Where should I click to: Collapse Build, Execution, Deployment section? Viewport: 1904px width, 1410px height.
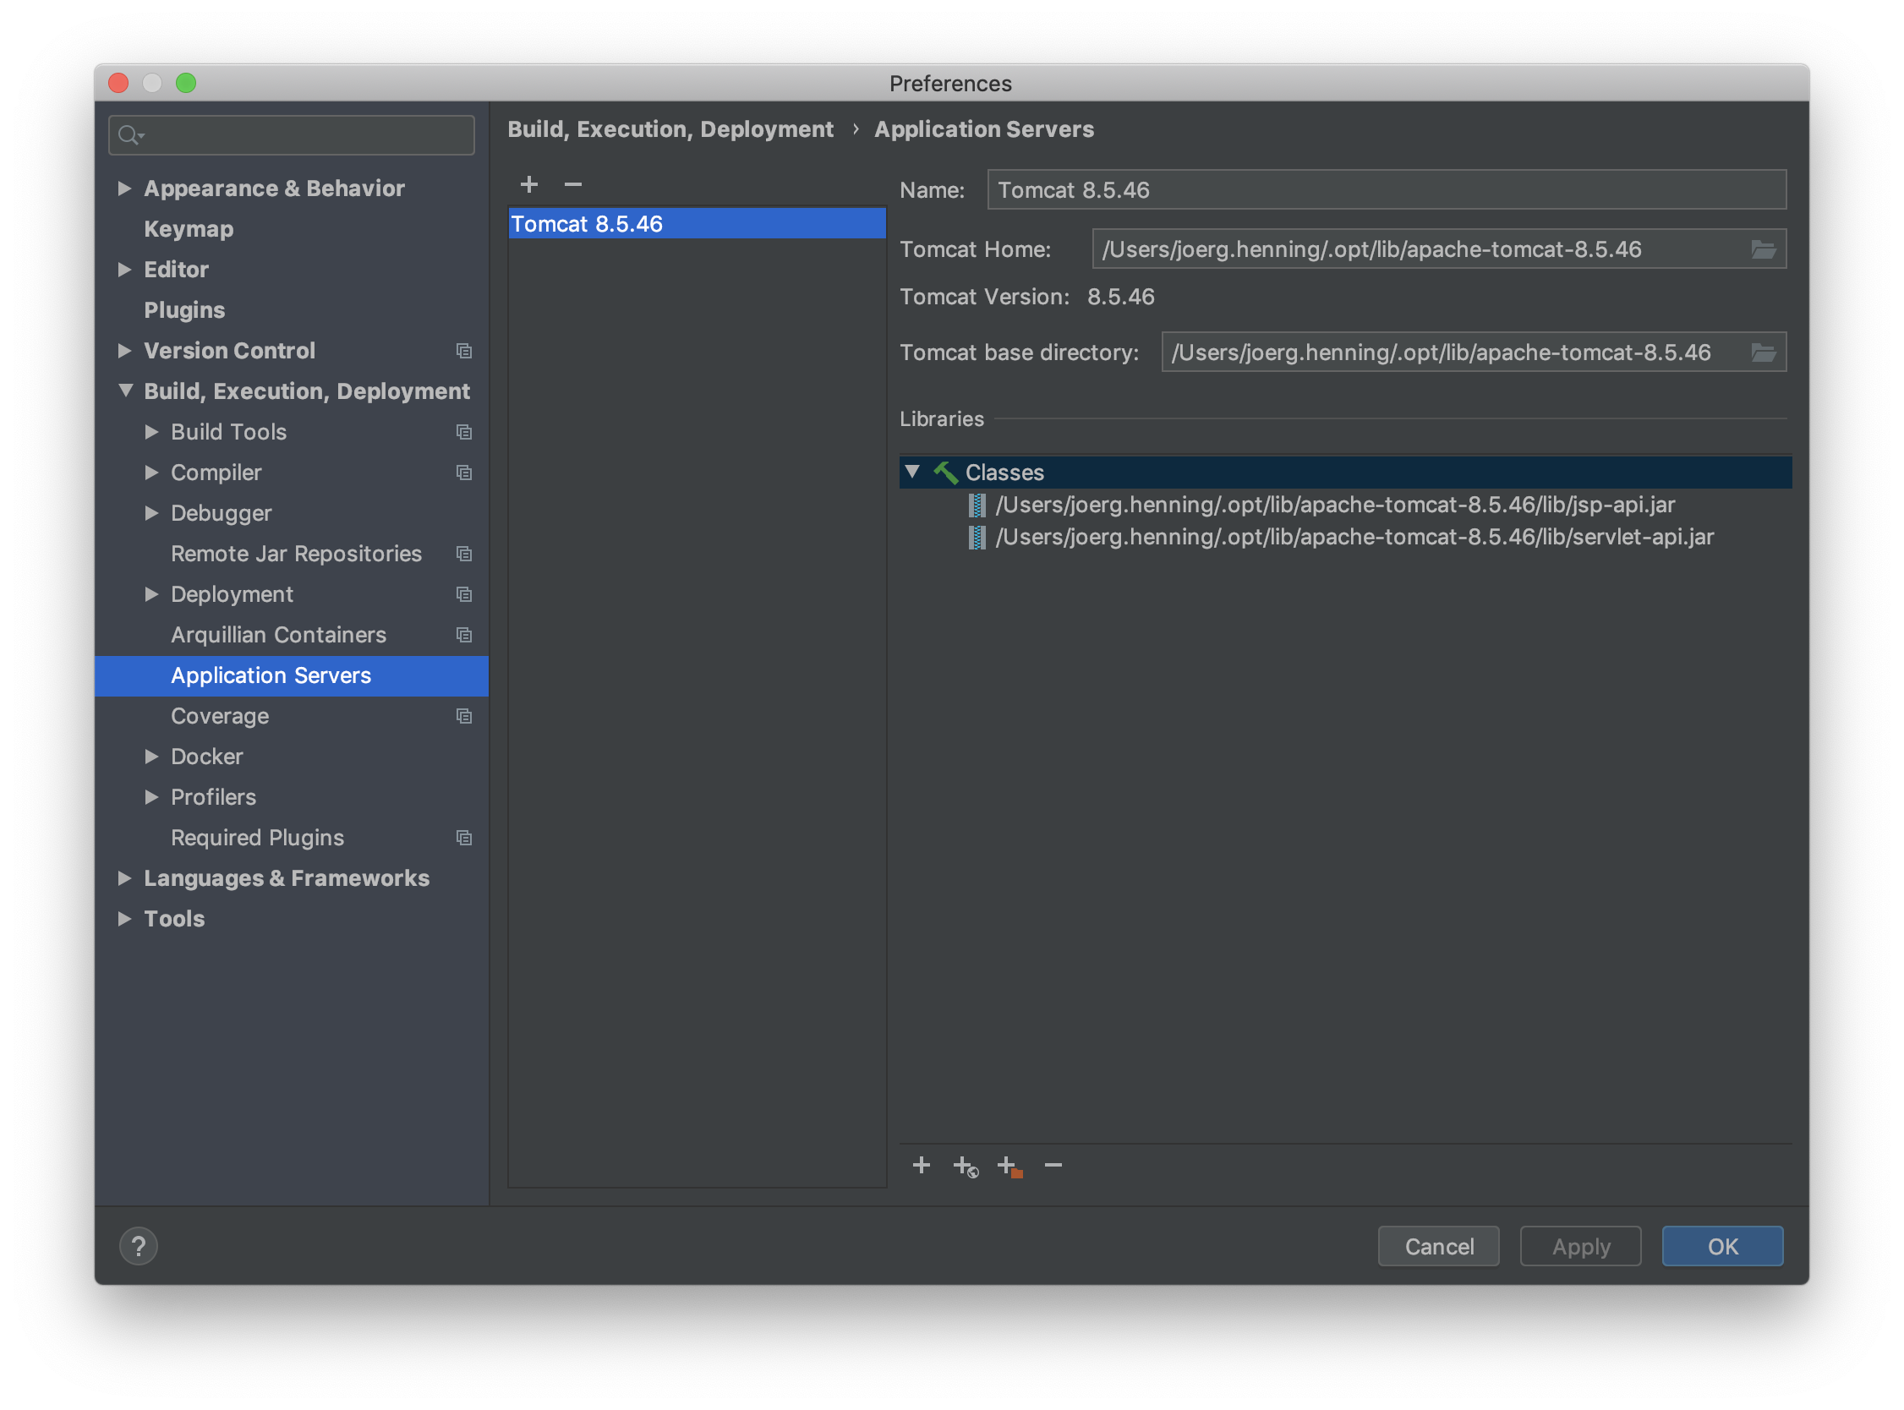(x=125, y=391)
